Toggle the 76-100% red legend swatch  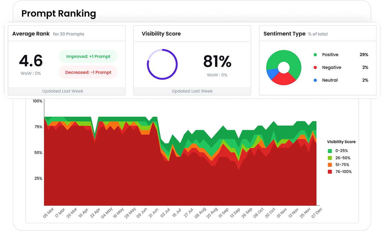pyautogui.click(x=330, y=172)
